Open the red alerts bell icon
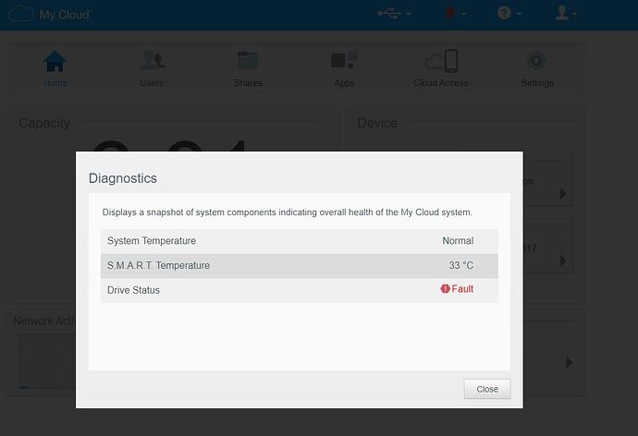 point(449,13)
